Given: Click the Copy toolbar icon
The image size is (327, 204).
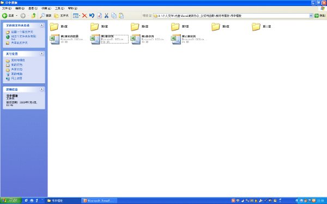Looking at the screenshot, I should click(114, 16).
